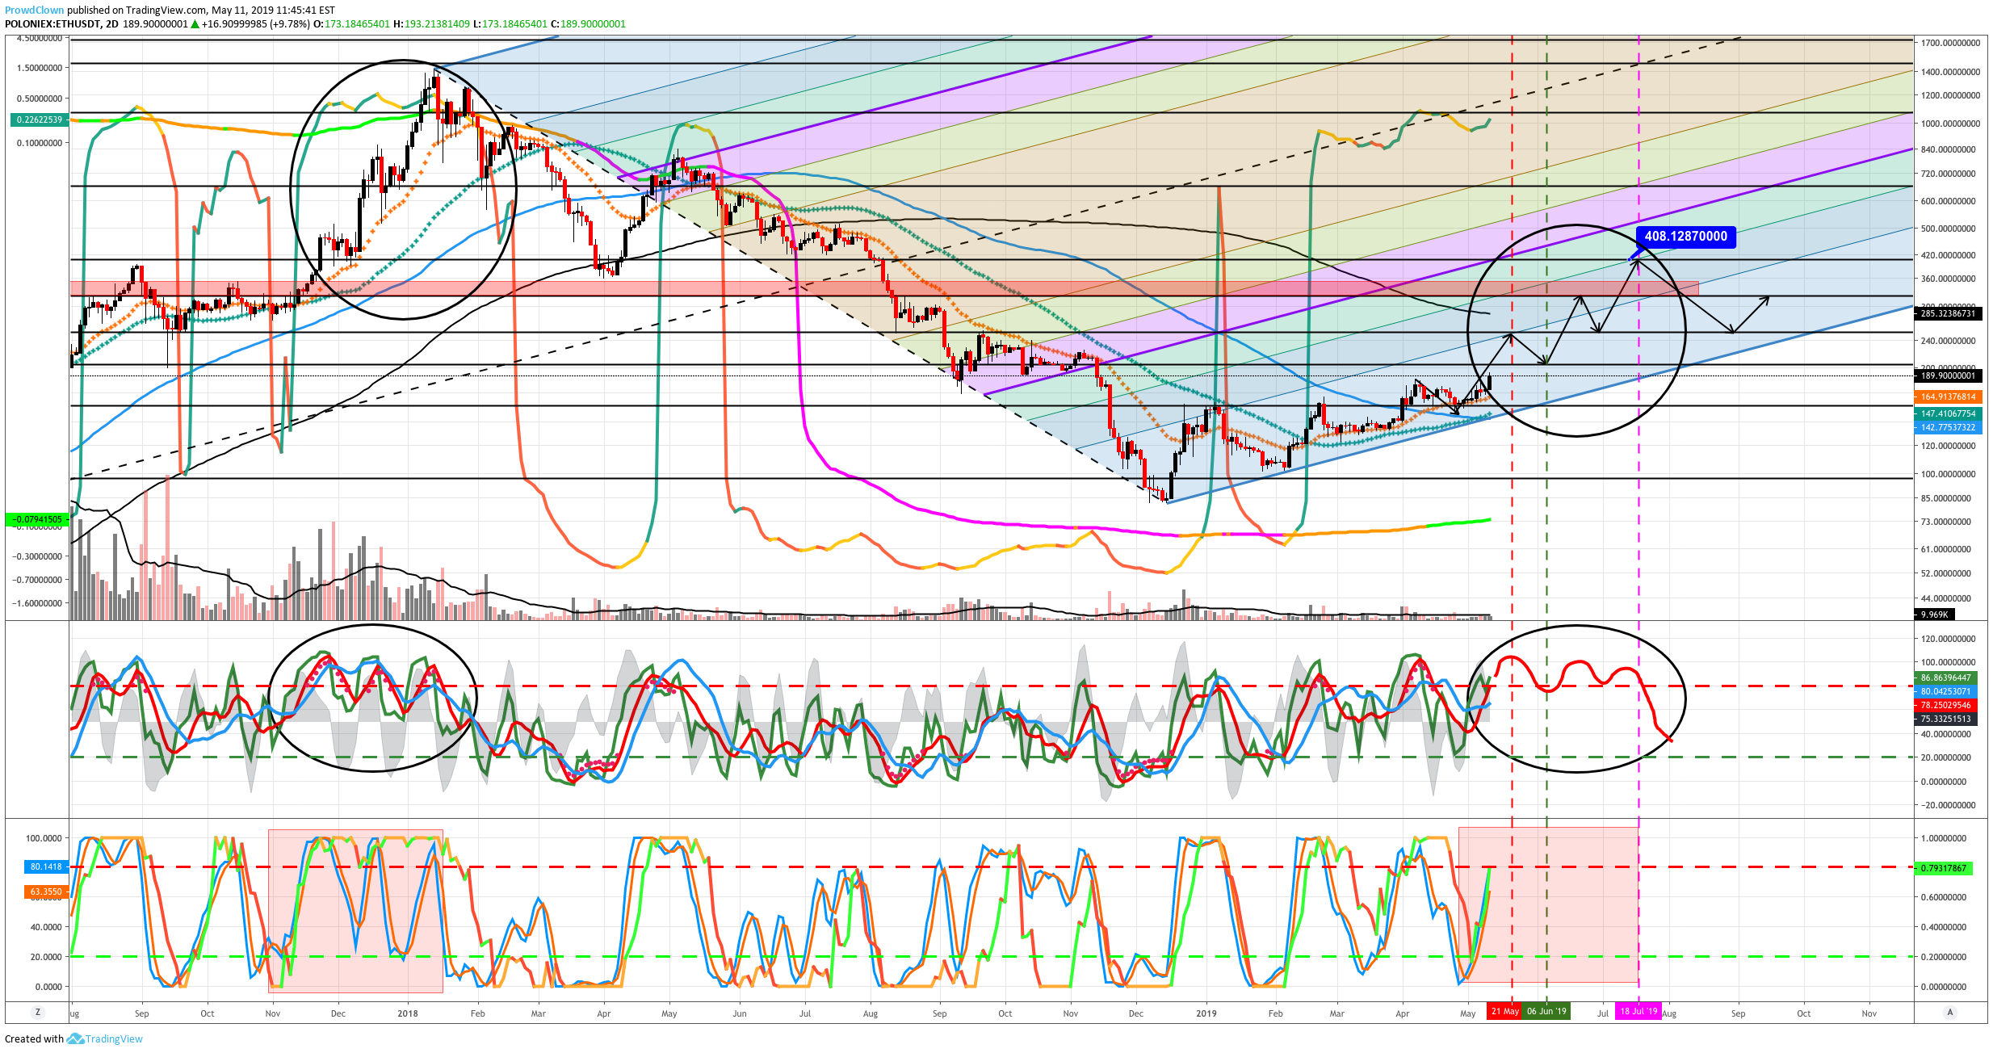This screenshot has width=1993, height=1053.
Task: Click the 2019 year label on time axis
Action: [x=1206, y=1013]
